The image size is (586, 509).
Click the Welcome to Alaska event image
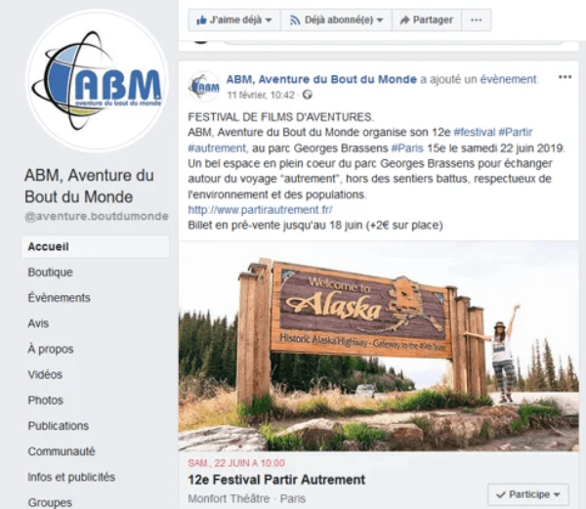[379, 347]
